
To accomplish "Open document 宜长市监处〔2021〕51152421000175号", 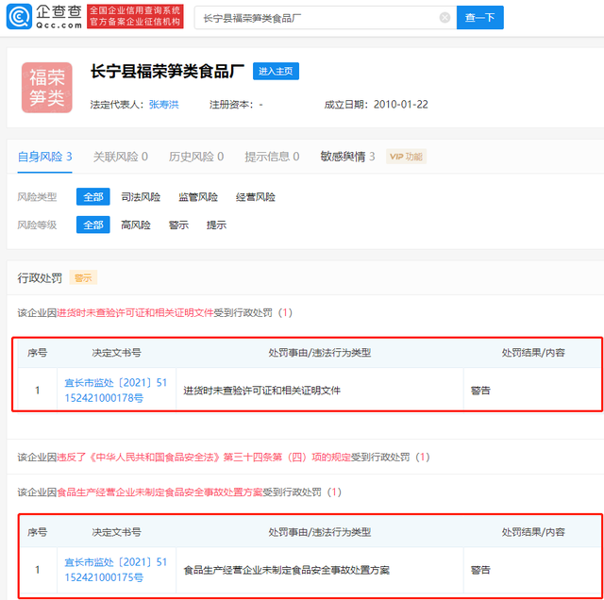I will (116, 570).
